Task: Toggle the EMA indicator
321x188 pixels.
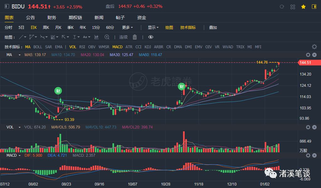Action: click(58, 47)
